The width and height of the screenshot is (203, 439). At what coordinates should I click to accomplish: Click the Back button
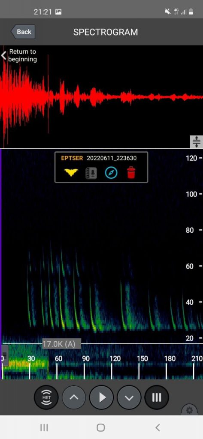pos(23,32)
